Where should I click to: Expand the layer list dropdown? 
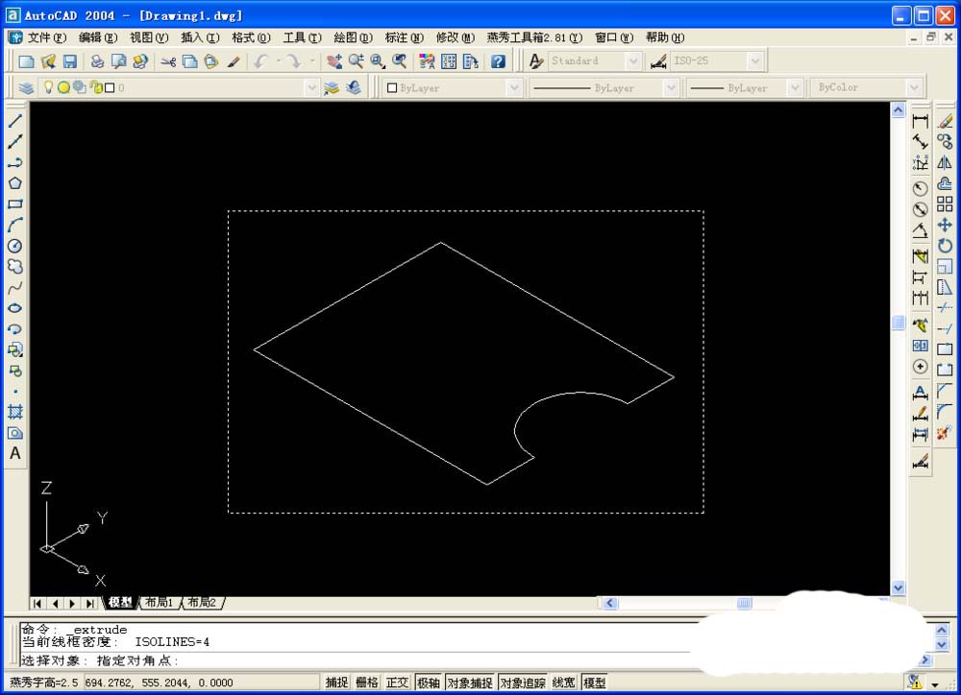pos(311,87)
